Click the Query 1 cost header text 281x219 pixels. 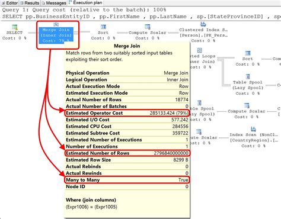pyautogui.click(x=84, y=10)
